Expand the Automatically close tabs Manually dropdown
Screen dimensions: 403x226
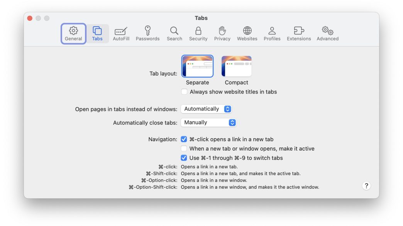click(x=208, y=122)
